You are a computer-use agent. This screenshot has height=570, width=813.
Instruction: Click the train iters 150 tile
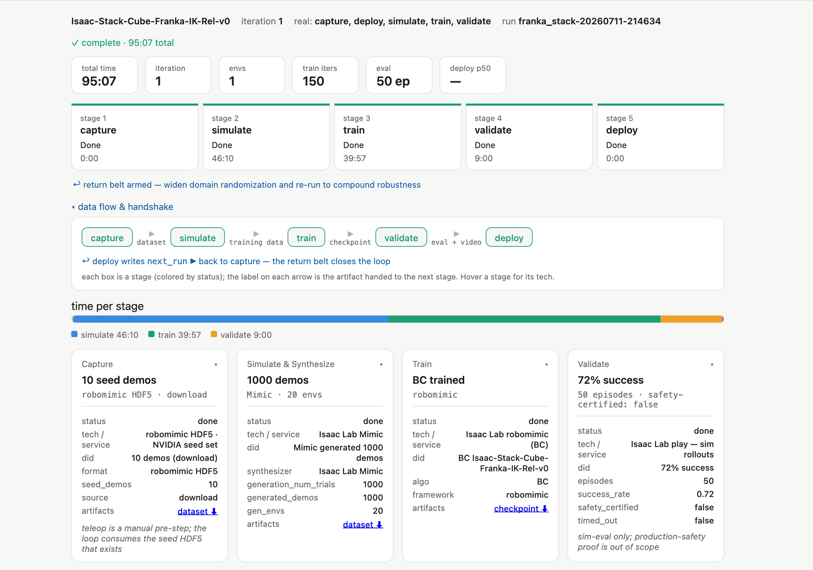[x=325, y=75]
